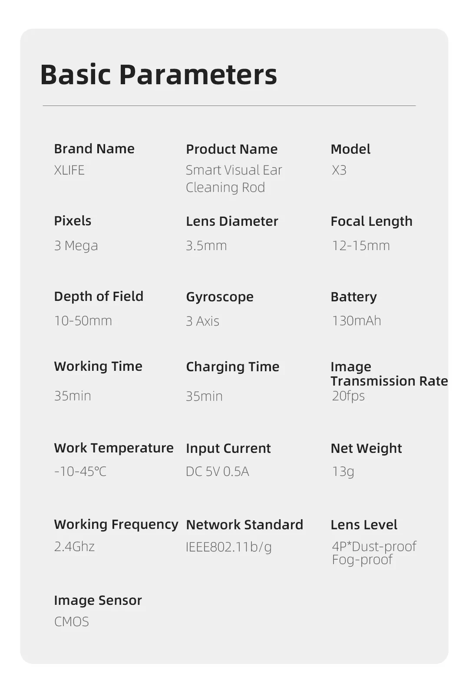Select the 3 Axis gyroscope value
469x693 pixels.
[202, 321]
